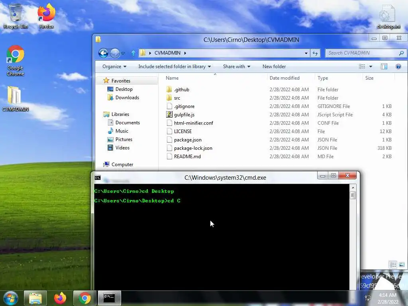Open Pictures library
Viewport: 408px width, 306px height.
[x=124, y=139]
